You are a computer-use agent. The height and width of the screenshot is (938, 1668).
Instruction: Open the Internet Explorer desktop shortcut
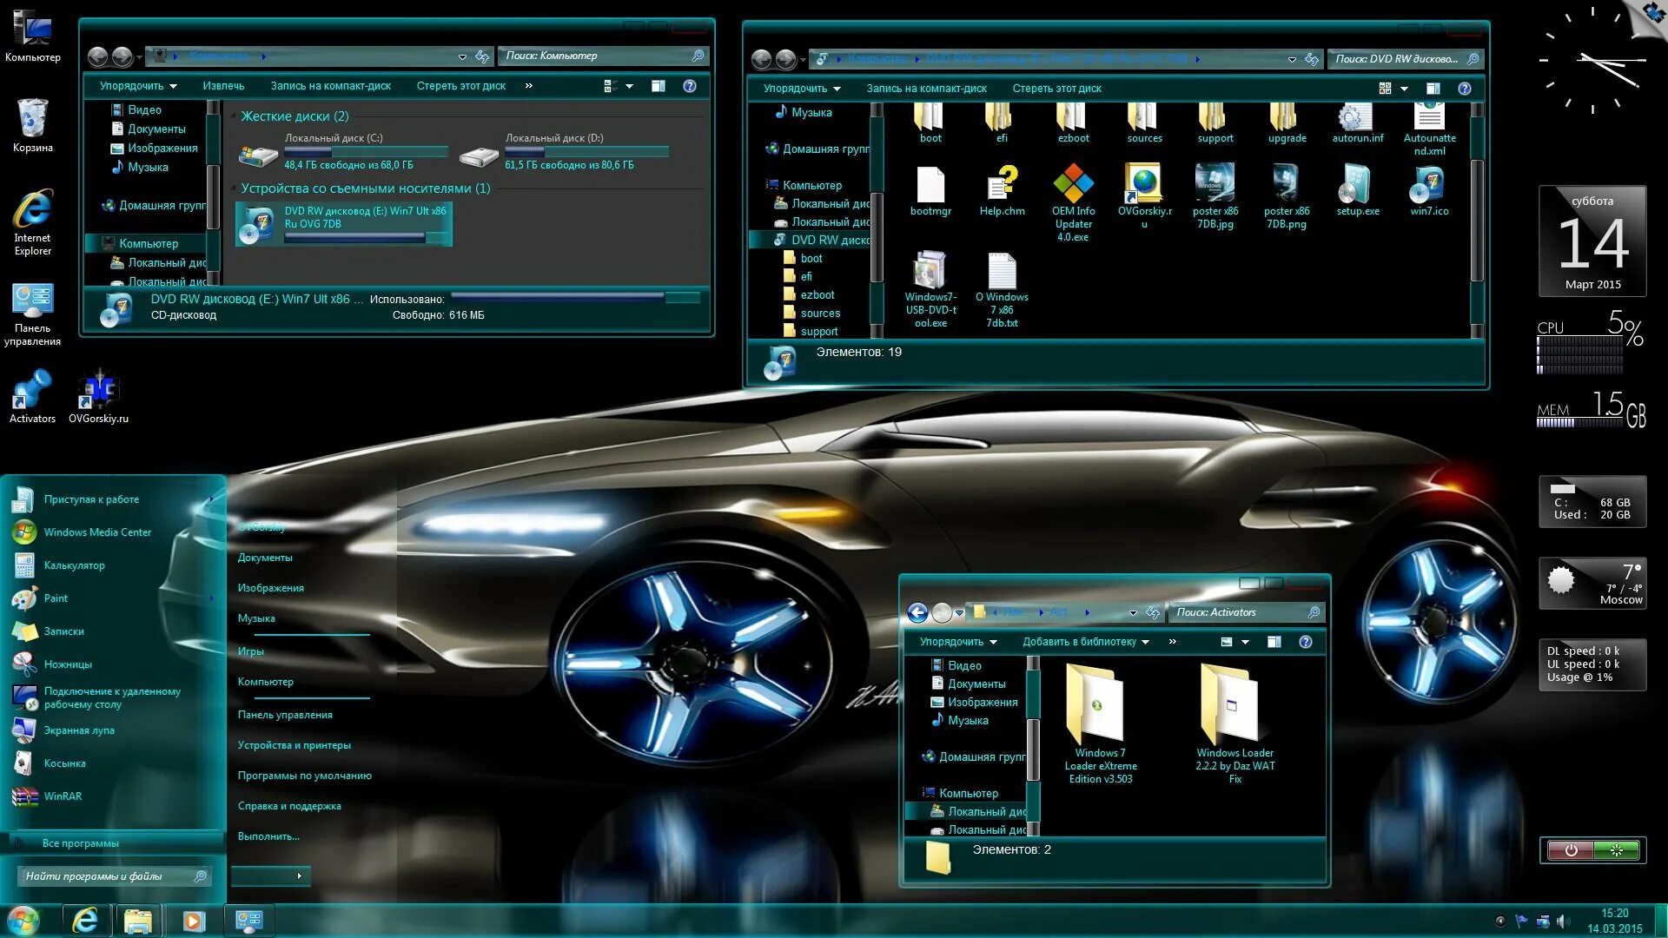coord(32,211)
